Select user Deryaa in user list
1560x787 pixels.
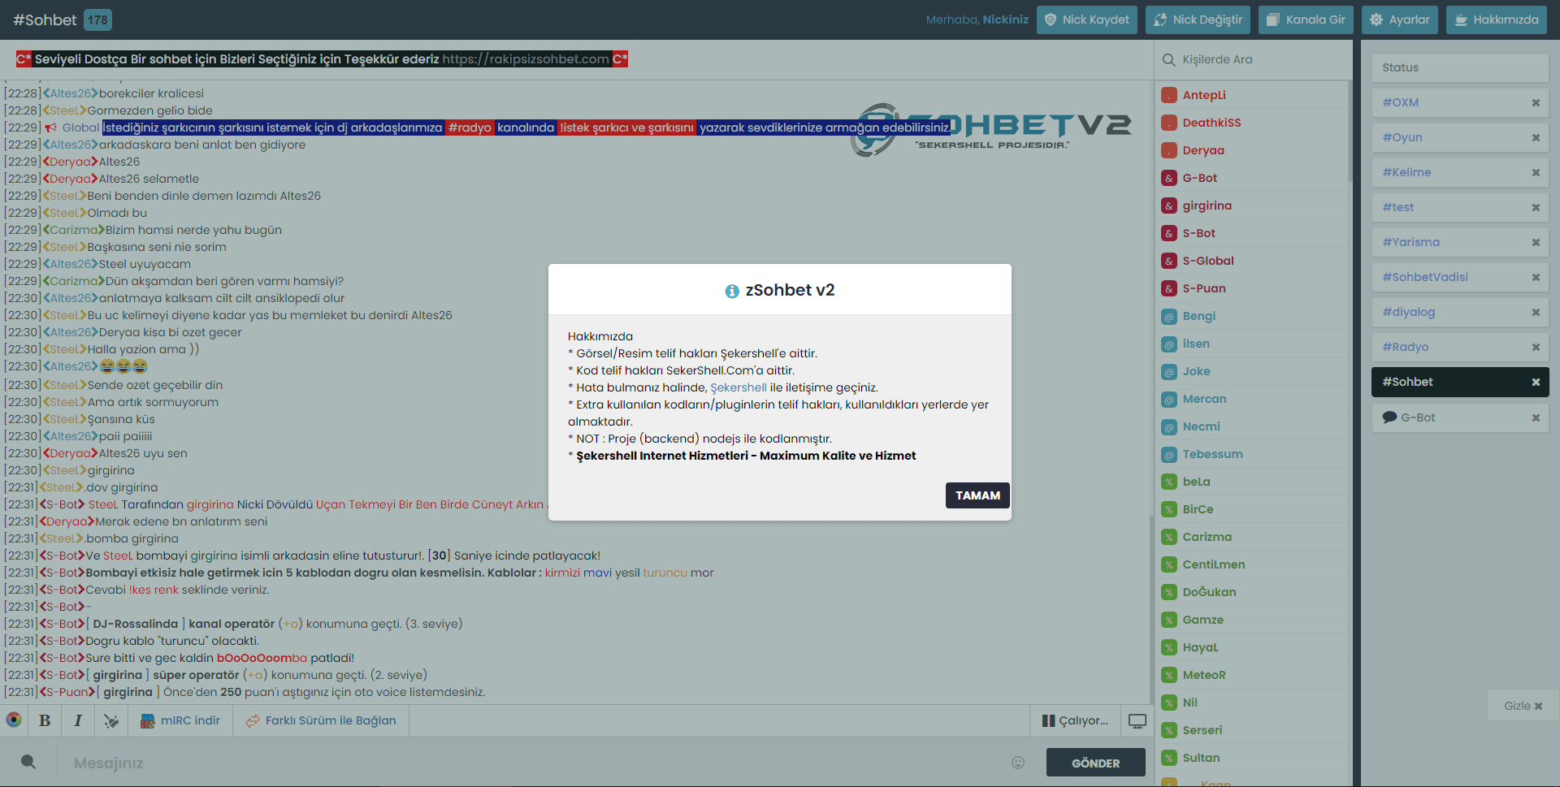pos(1251,150)
